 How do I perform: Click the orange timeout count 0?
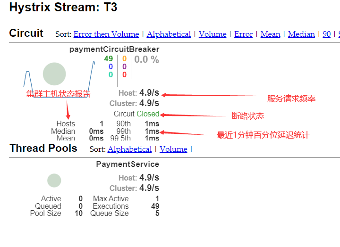pos(124,58)
